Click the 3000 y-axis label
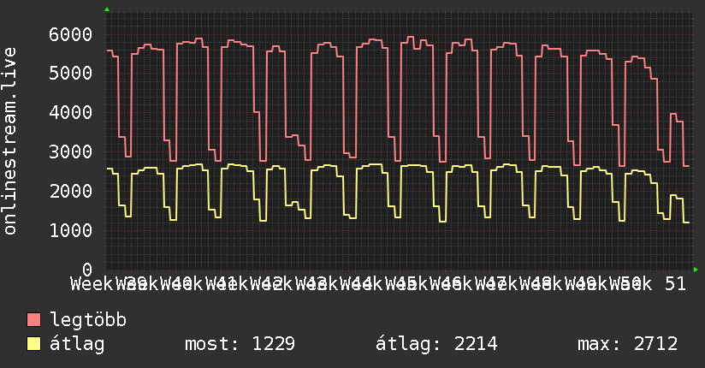This screenshot has width=705, height=368. (x=71, y=151)
